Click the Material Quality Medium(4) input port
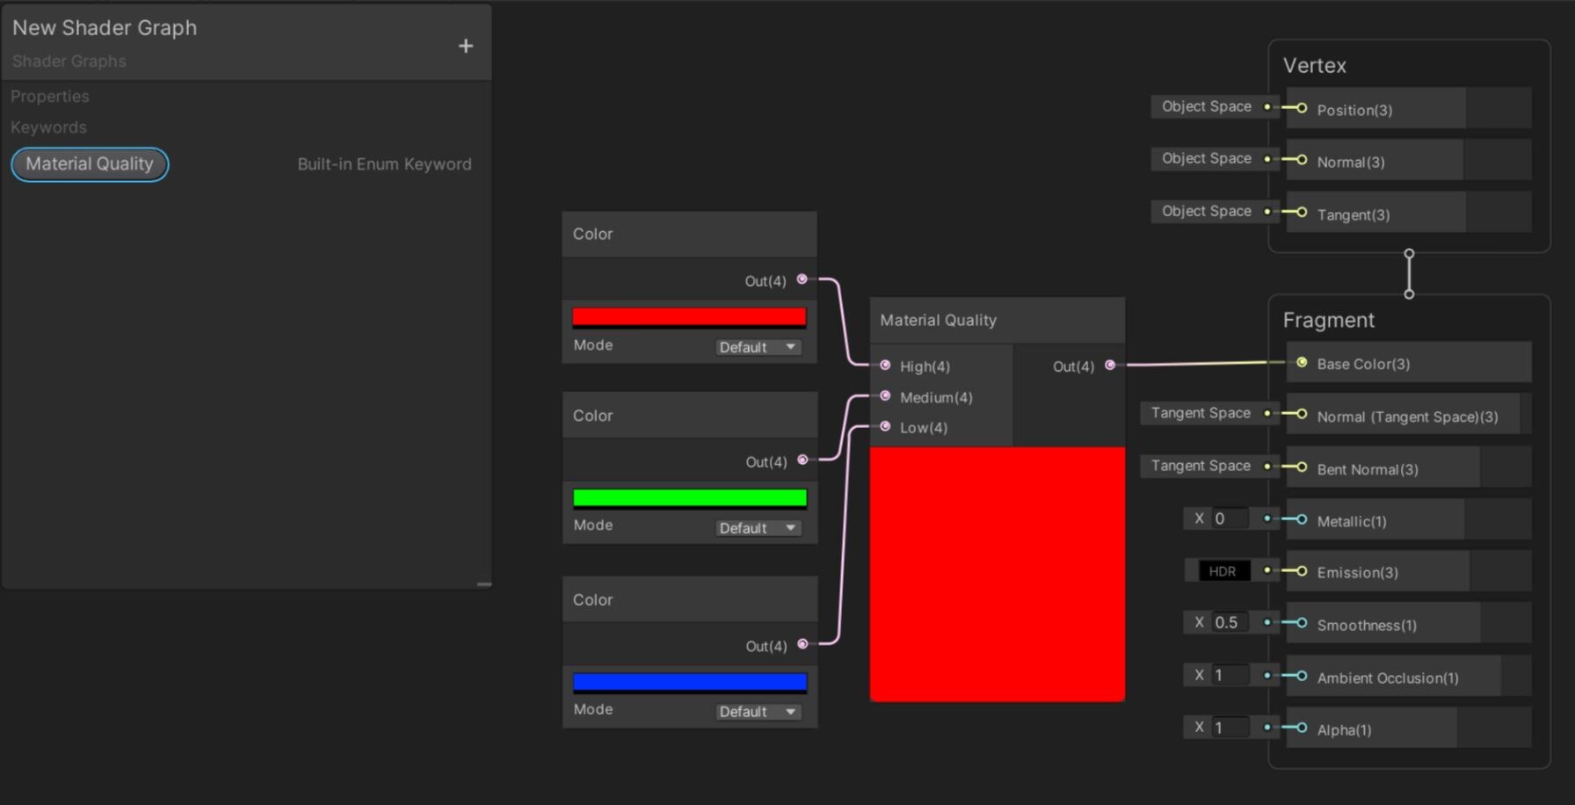Image resolution: width=1575 pixels, height=805 pixels. (885, 396)
